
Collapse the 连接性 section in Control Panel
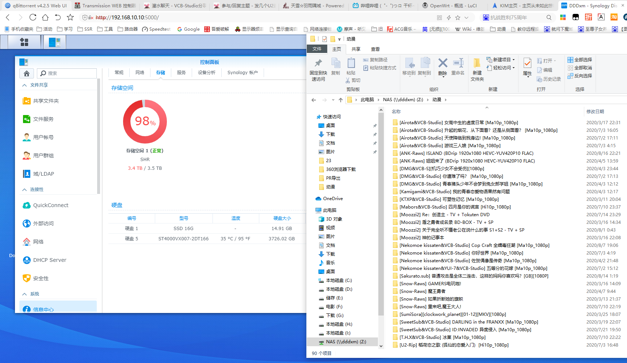24,190
